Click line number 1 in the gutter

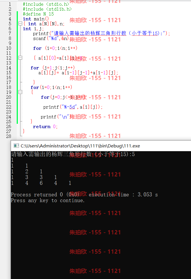pyautogui.click(x=10, y=4)
